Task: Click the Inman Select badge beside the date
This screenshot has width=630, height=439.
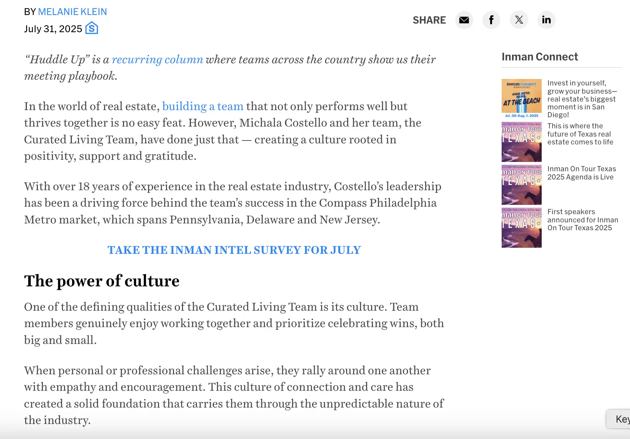Action: pos(92,28)
